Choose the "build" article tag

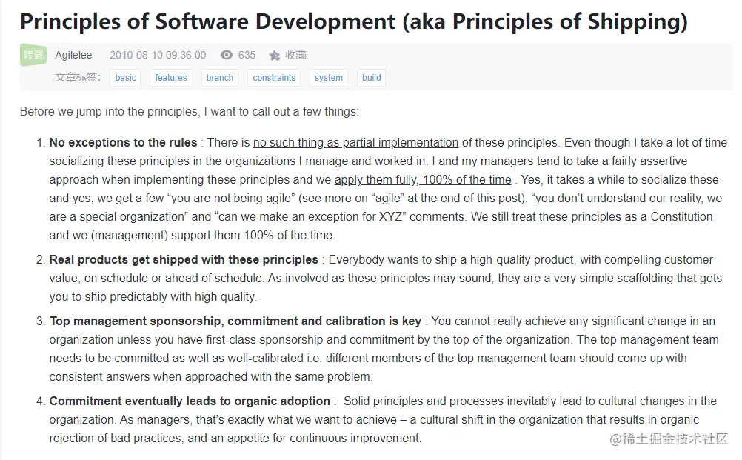[x=372, y=78]
